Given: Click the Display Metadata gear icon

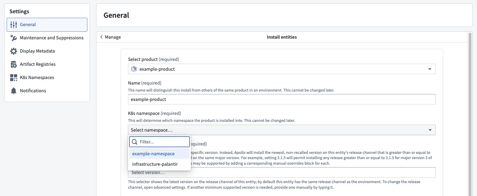Looking at the screenshot, I should [14, 51].
